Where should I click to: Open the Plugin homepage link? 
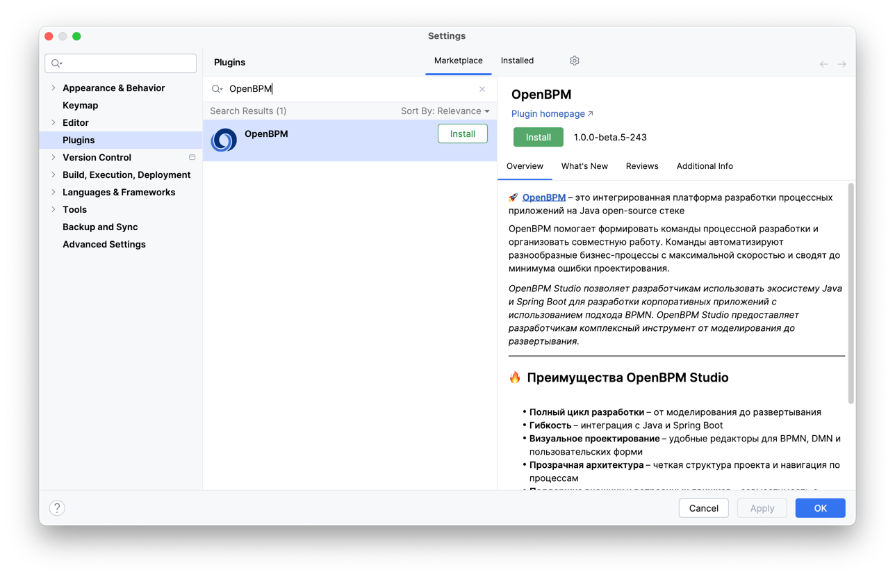pyautogui.click(x=552, y=114)
